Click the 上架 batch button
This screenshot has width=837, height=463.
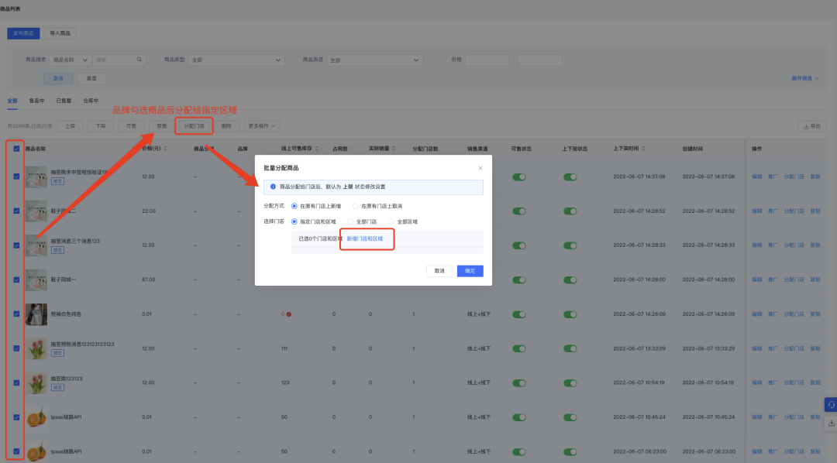[70, 126]
